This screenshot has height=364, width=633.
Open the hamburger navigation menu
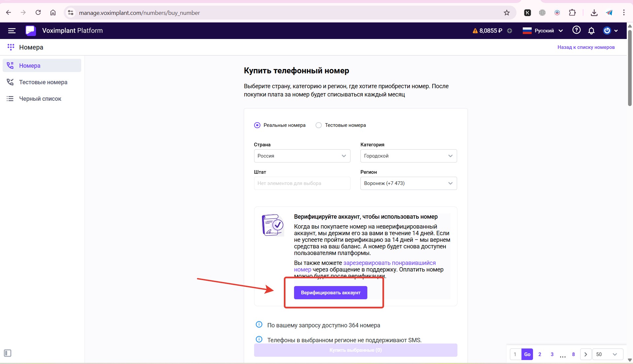tap(12, 31)
